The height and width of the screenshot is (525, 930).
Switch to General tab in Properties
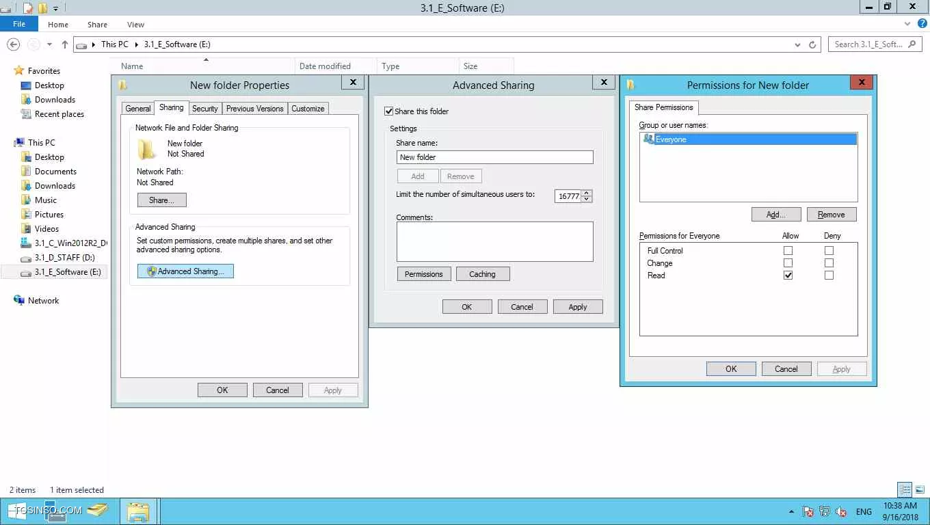click(x=137, y=109)
